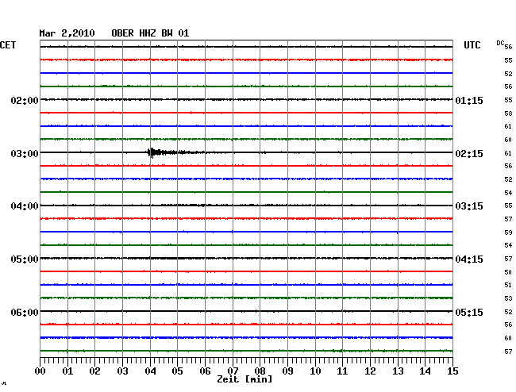Click the '09' minute tick label

click(x=287, y=371)
